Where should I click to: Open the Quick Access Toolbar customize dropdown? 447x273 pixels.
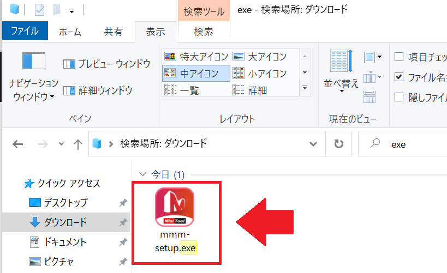pyautogui.click(x=71, y=11)
